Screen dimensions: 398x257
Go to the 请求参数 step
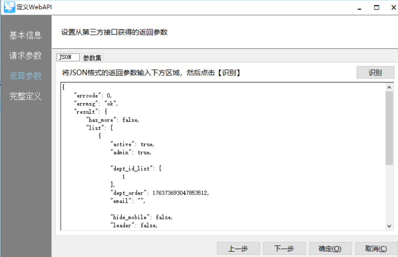26,56
